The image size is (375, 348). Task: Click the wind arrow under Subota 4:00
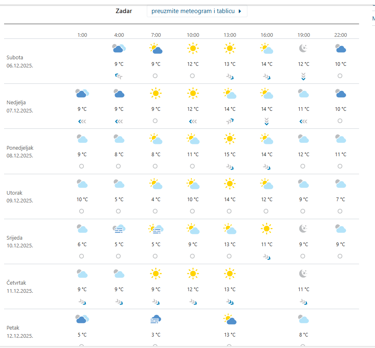(119, 76)
